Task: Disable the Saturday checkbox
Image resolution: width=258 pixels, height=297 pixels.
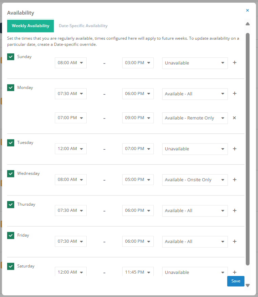Action: [10, 266]
